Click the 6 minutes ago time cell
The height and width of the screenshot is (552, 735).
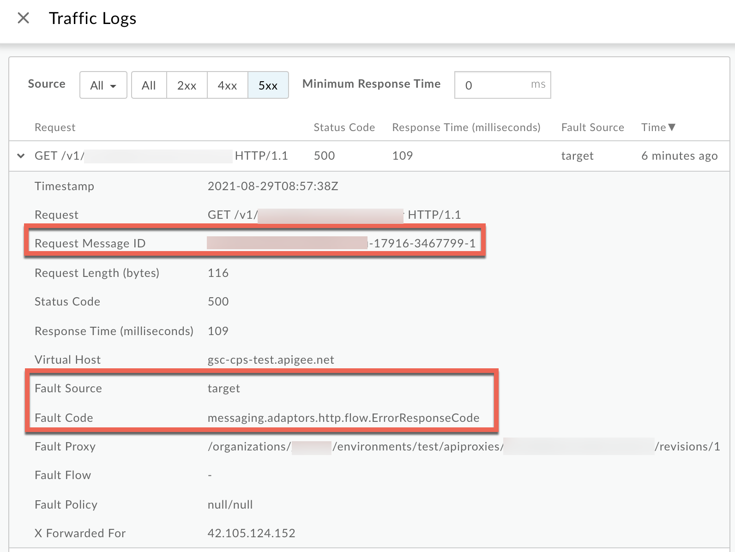click(679, 156)
